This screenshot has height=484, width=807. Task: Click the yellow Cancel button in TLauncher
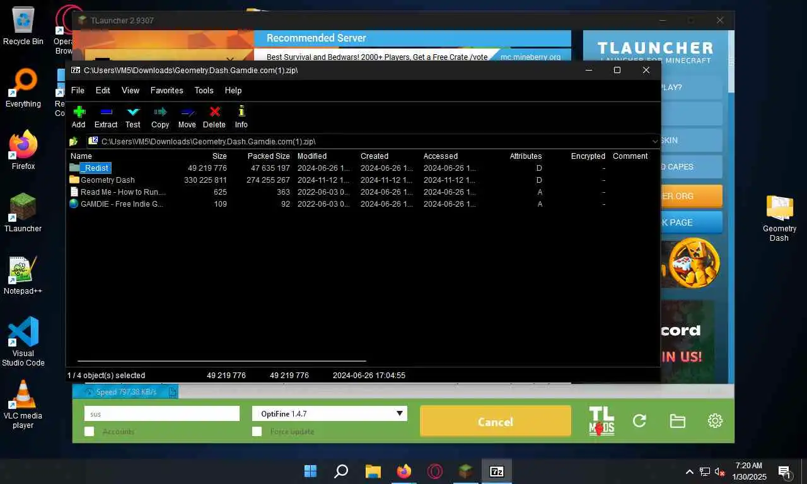point(496,421)
